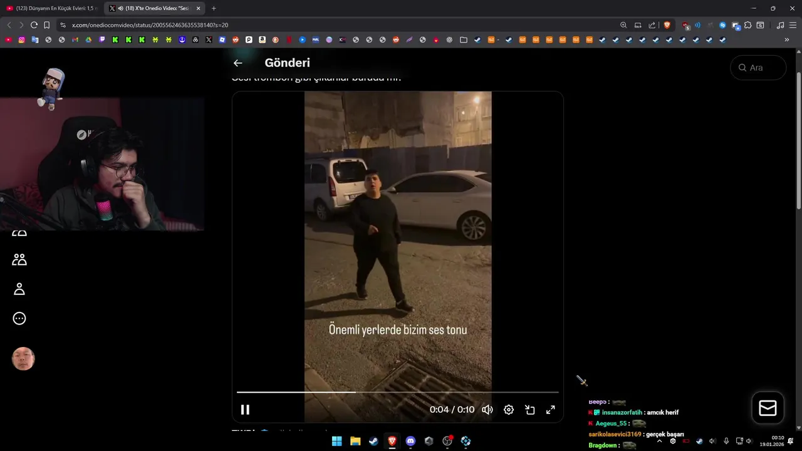Click chat username Bragdown
This screenshot has width=802, height=451.
(602, 445)
